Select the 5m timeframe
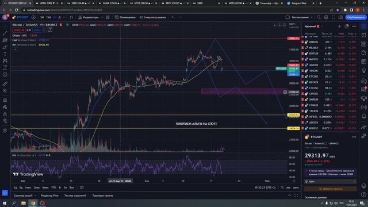The image size is (368, 207). point(42,17)
